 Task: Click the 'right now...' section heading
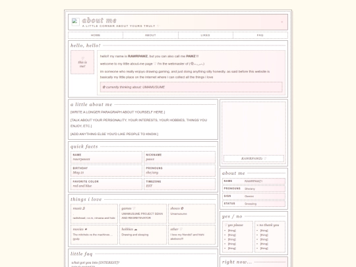click(237, 262)
